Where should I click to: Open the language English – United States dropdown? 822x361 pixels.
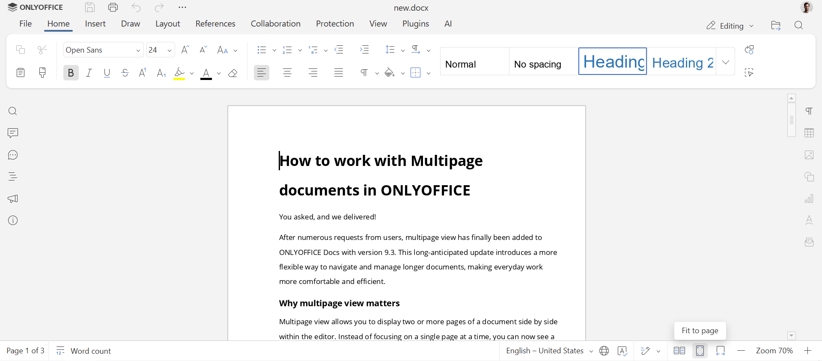coord(549,351)
